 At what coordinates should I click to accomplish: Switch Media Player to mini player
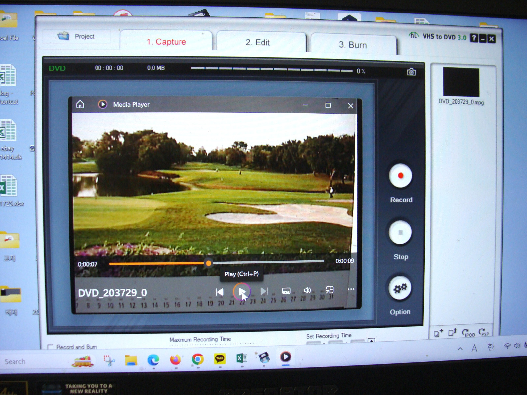tap(329, 290)
